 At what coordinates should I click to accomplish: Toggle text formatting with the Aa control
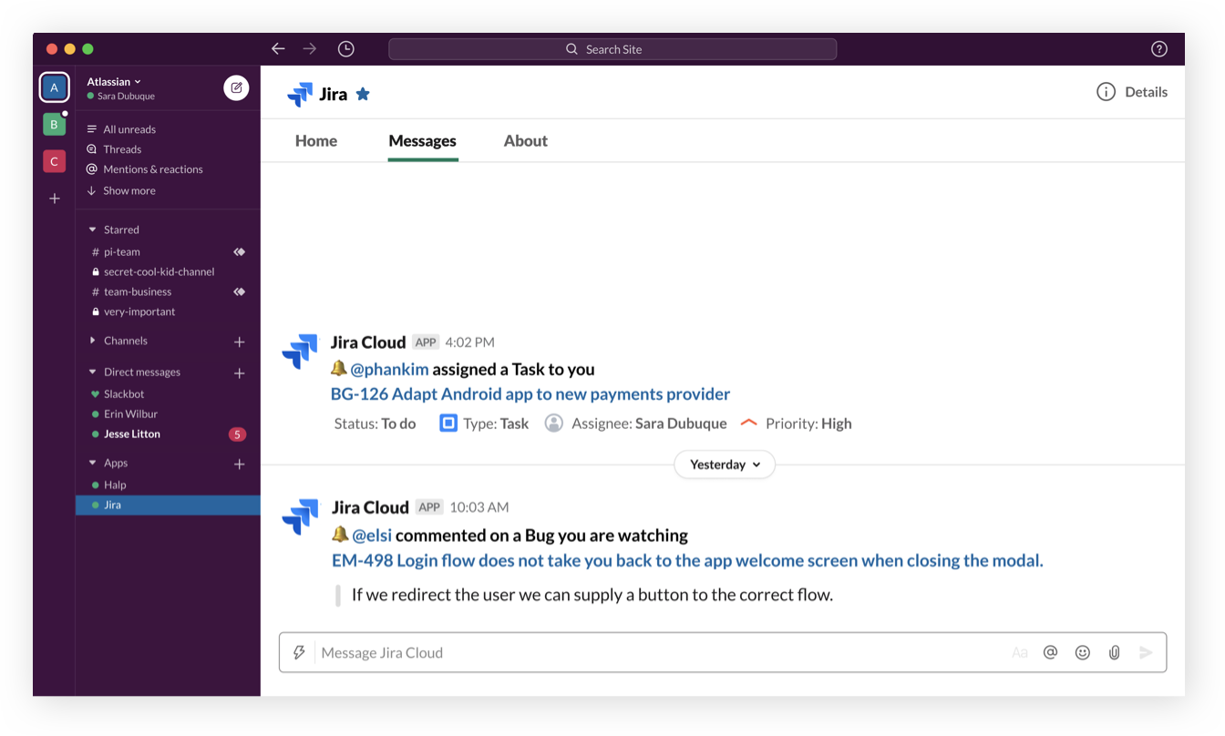point(1018,652)
